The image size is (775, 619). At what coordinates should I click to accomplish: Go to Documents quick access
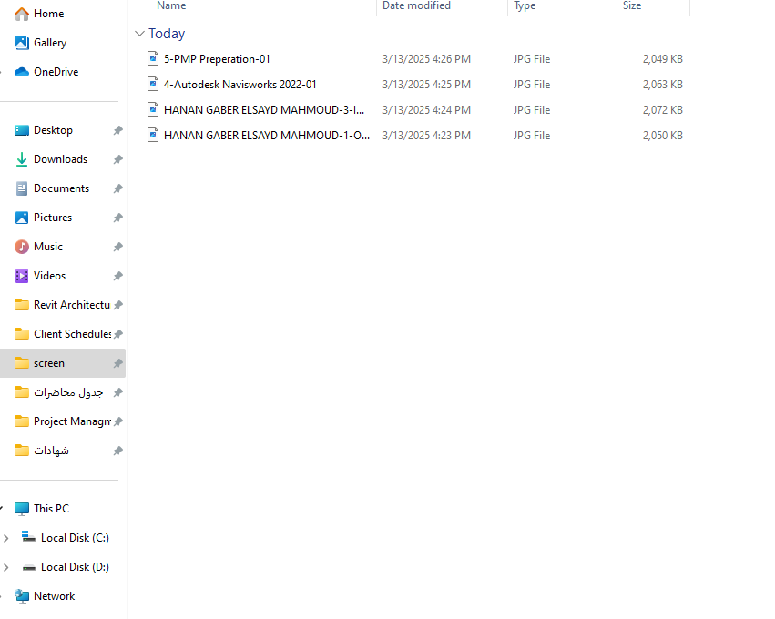61,188
